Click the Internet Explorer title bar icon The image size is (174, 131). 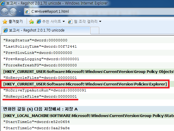click(x=3, y=3)
